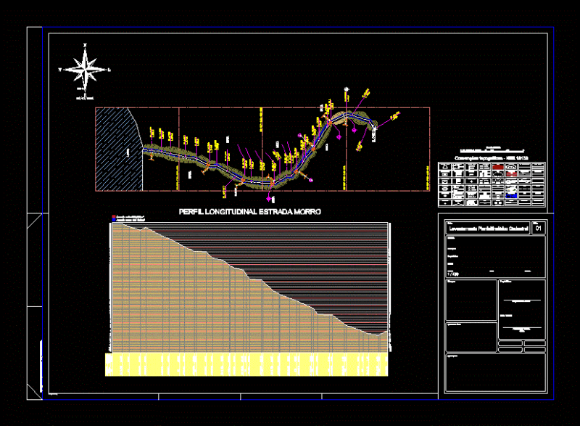Select the magenta circle marker below the plan frame

point(269,199)
